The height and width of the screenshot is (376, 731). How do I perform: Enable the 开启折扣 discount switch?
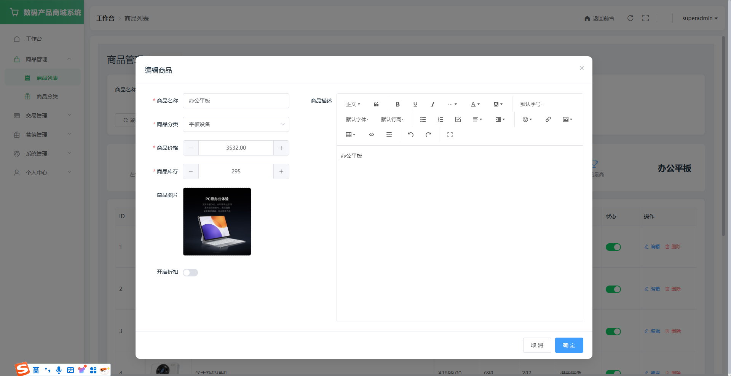coord(190,273)
